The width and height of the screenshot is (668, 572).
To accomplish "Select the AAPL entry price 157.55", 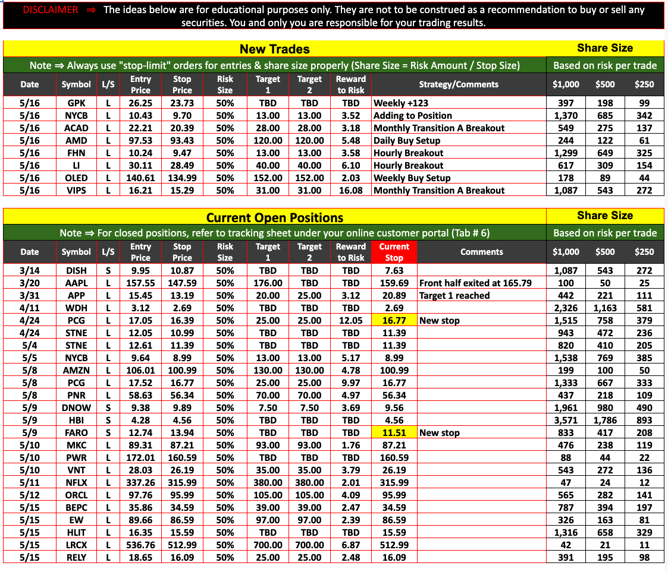I will click(x=140, y=283).
